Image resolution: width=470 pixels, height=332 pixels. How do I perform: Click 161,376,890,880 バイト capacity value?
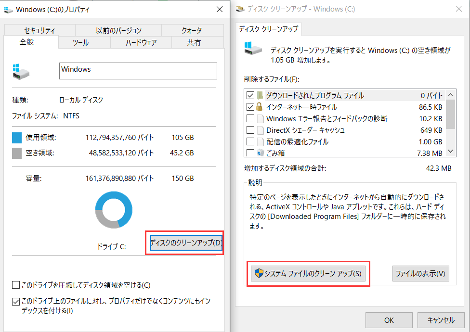coord(119,179)
